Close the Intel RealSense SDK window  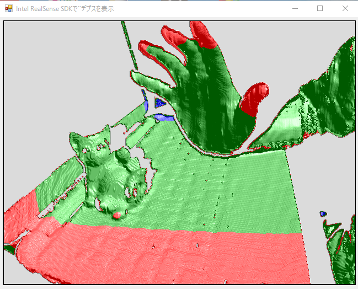pos(345,8)
